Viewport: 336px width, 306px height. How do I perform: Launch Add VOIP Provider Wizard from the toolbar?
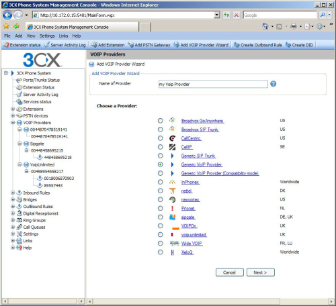coord(201,45)
